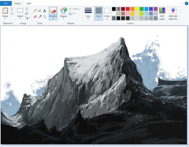Open the Outline dropdown
The image size is (189, 147).
click(x=75, y=9)
